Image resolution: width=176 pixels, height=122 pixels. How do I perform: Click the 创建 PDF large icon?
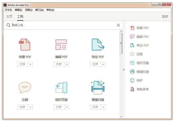click(x=24, y=44)
